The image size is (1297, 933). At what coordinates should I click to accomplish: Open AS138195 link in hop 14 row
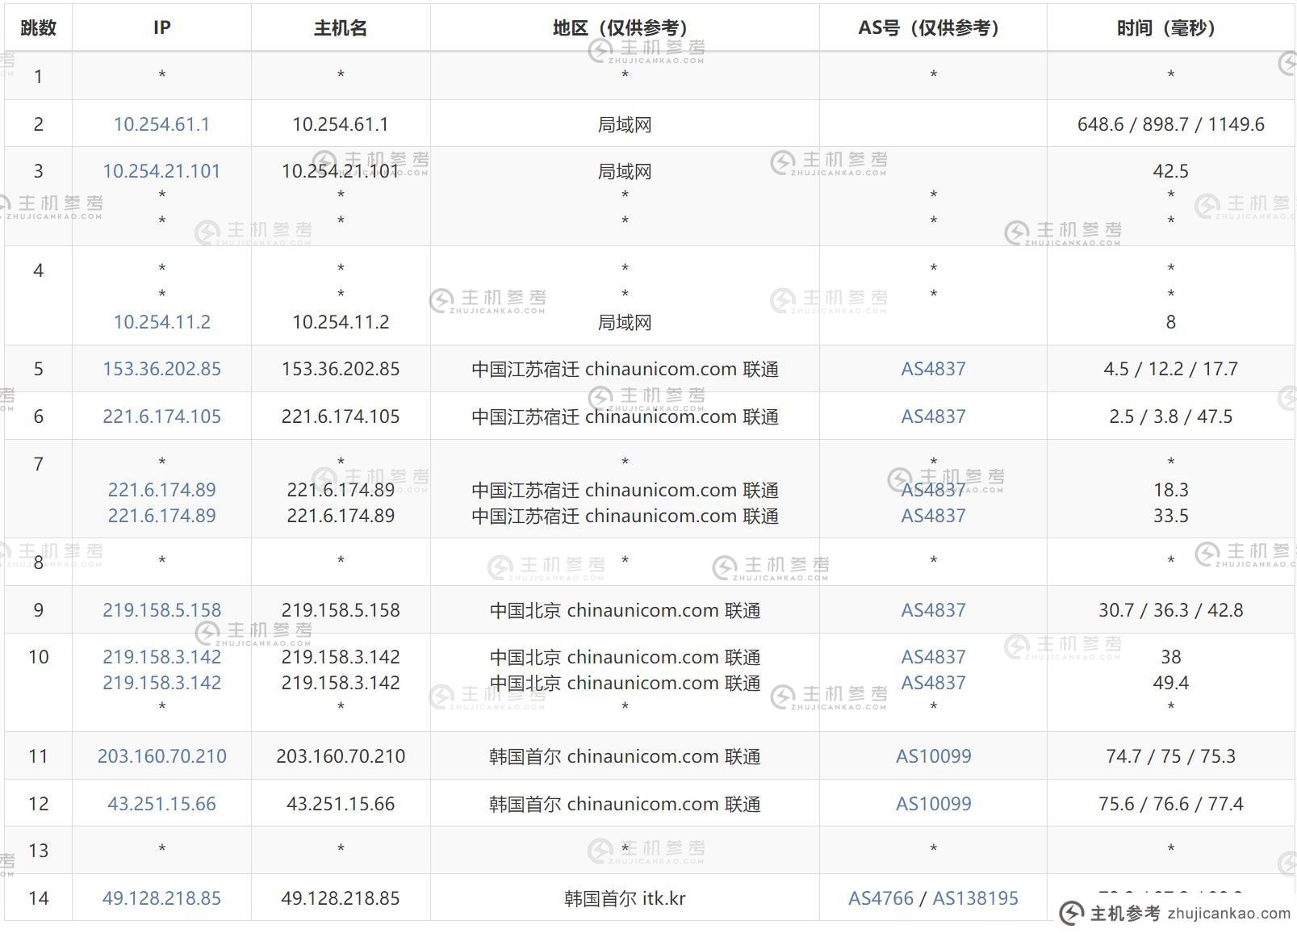tap(975, 898)
